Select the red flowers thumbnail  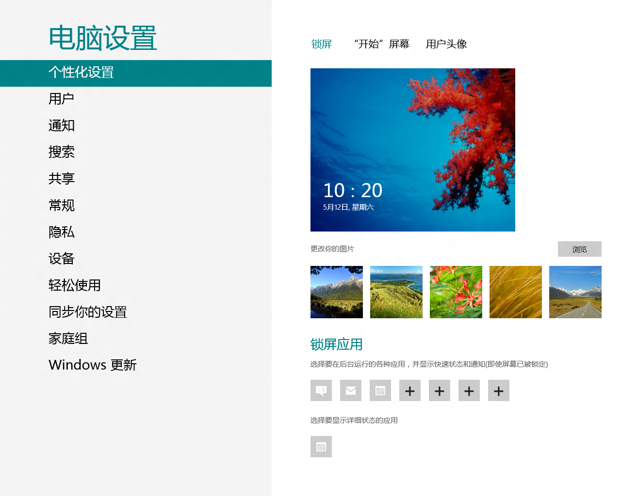pos(456,292)
